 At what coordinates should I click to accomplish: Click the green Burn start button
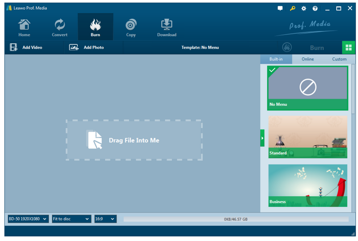309,47
